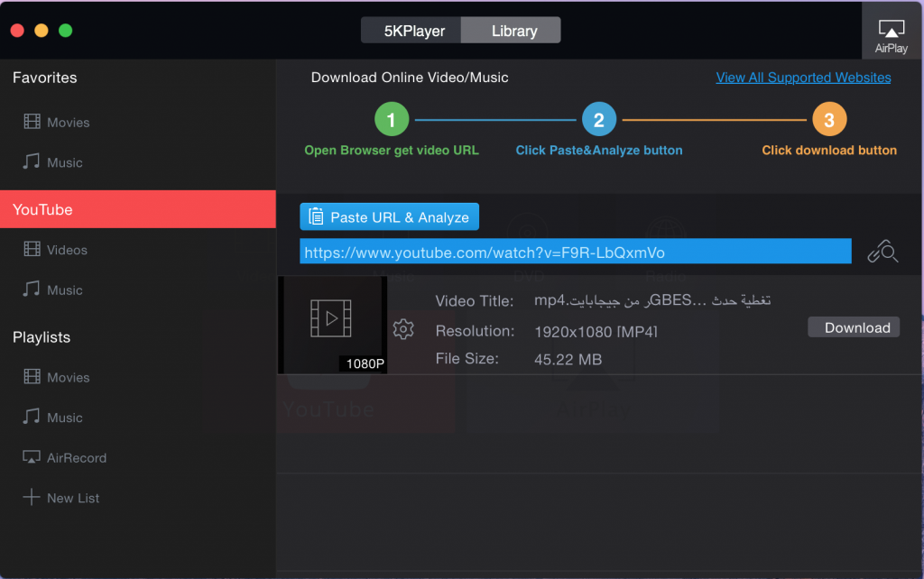Open Music under Playlists
This screenshot has height=579, width=924.
click(65, 417)
